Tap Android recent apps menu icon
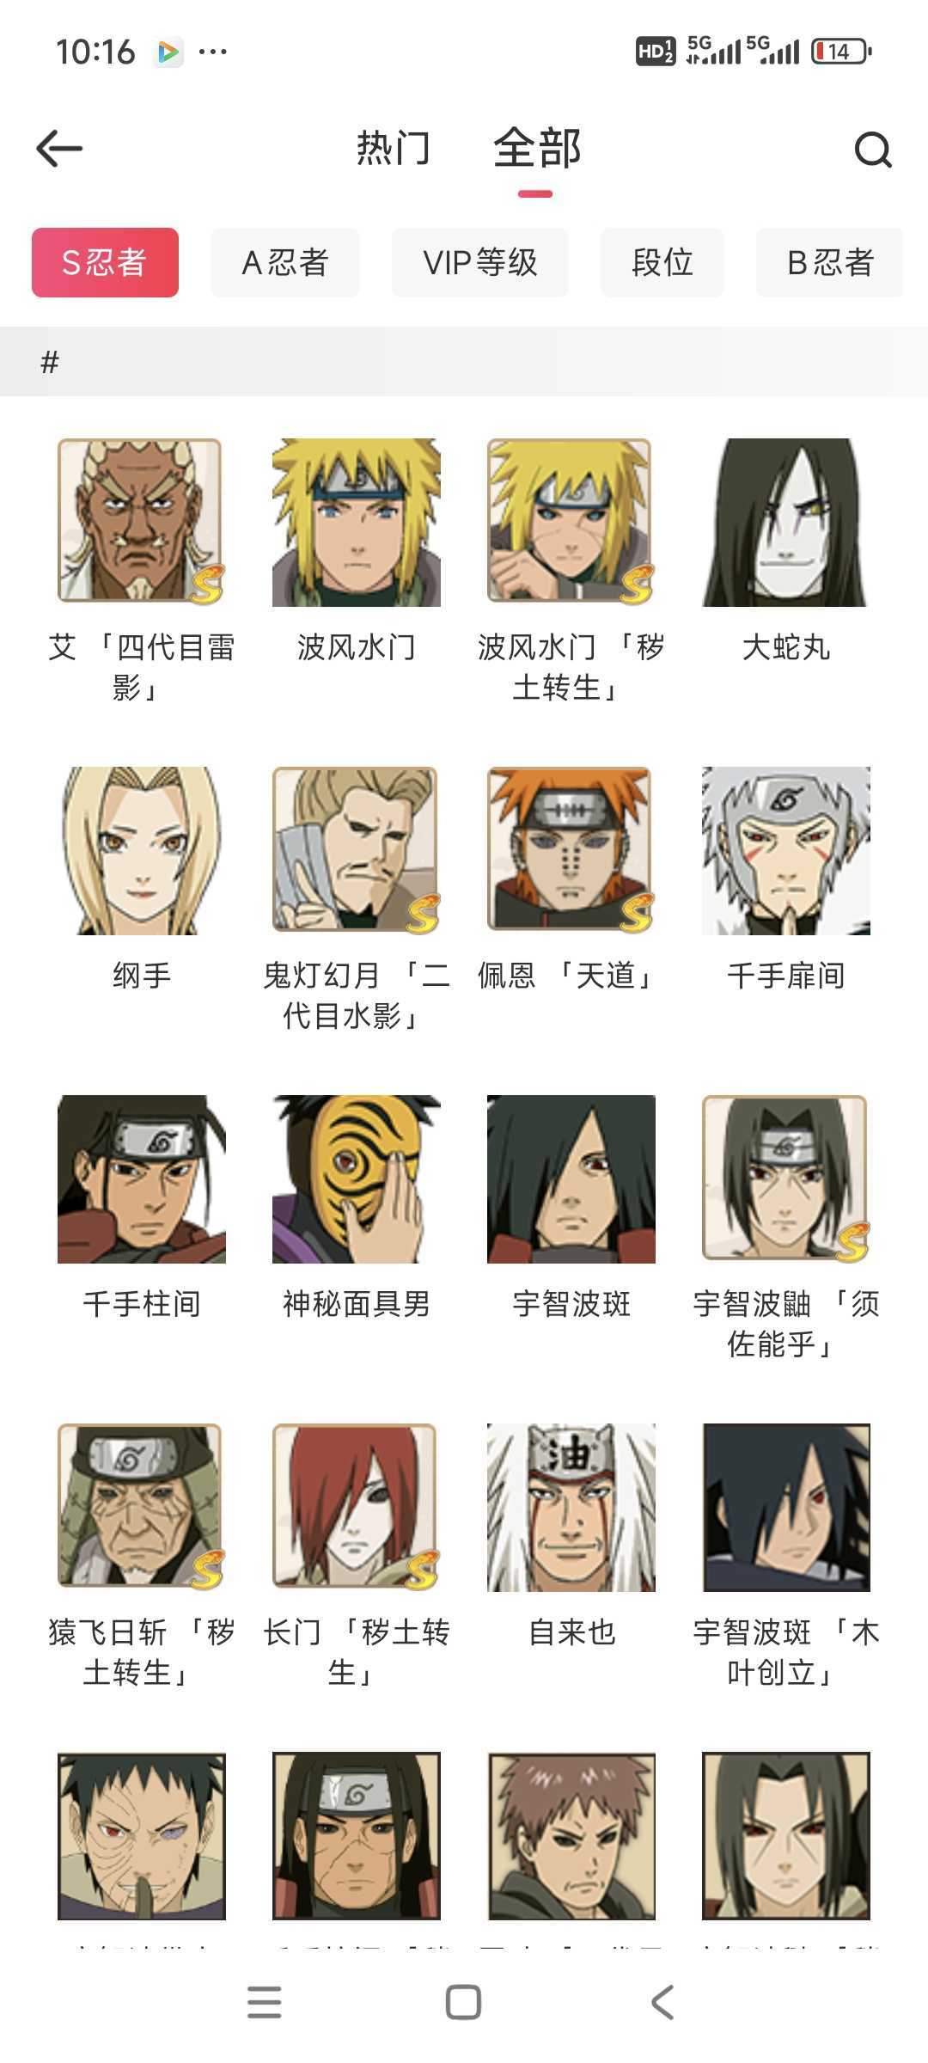Screen dimensions: 928x2063 click(x=264, y=2002)
